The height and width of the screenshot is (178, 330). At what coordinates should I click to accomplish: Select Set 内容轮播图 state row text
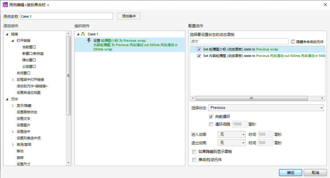264,56
